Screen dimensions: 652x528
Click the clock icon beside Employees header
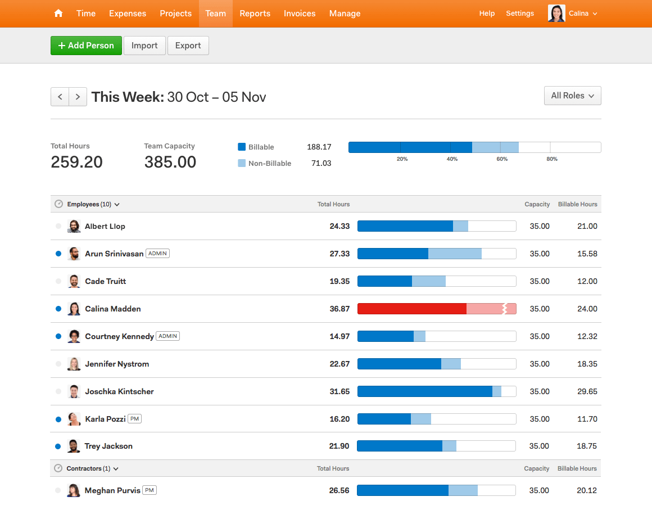click(x=58, y=204)
